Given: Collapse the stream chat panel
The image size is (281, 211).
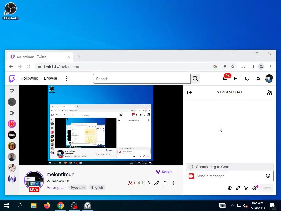Looking at the screenshot, I should click(189, 92).
